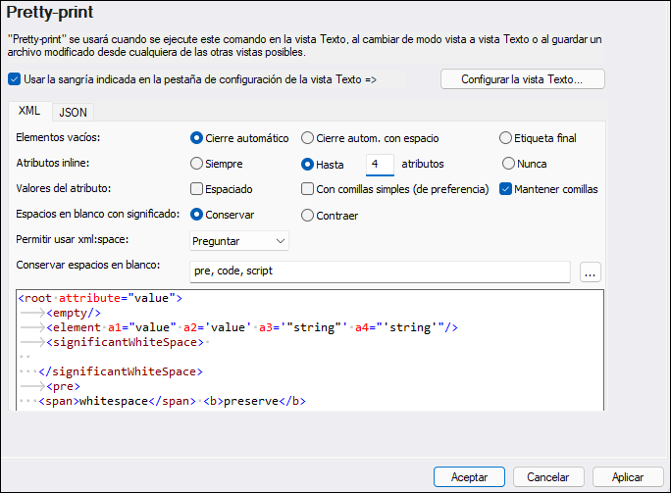Toggle 'Mantener comillas' checkbox

[x=506, y=189]
